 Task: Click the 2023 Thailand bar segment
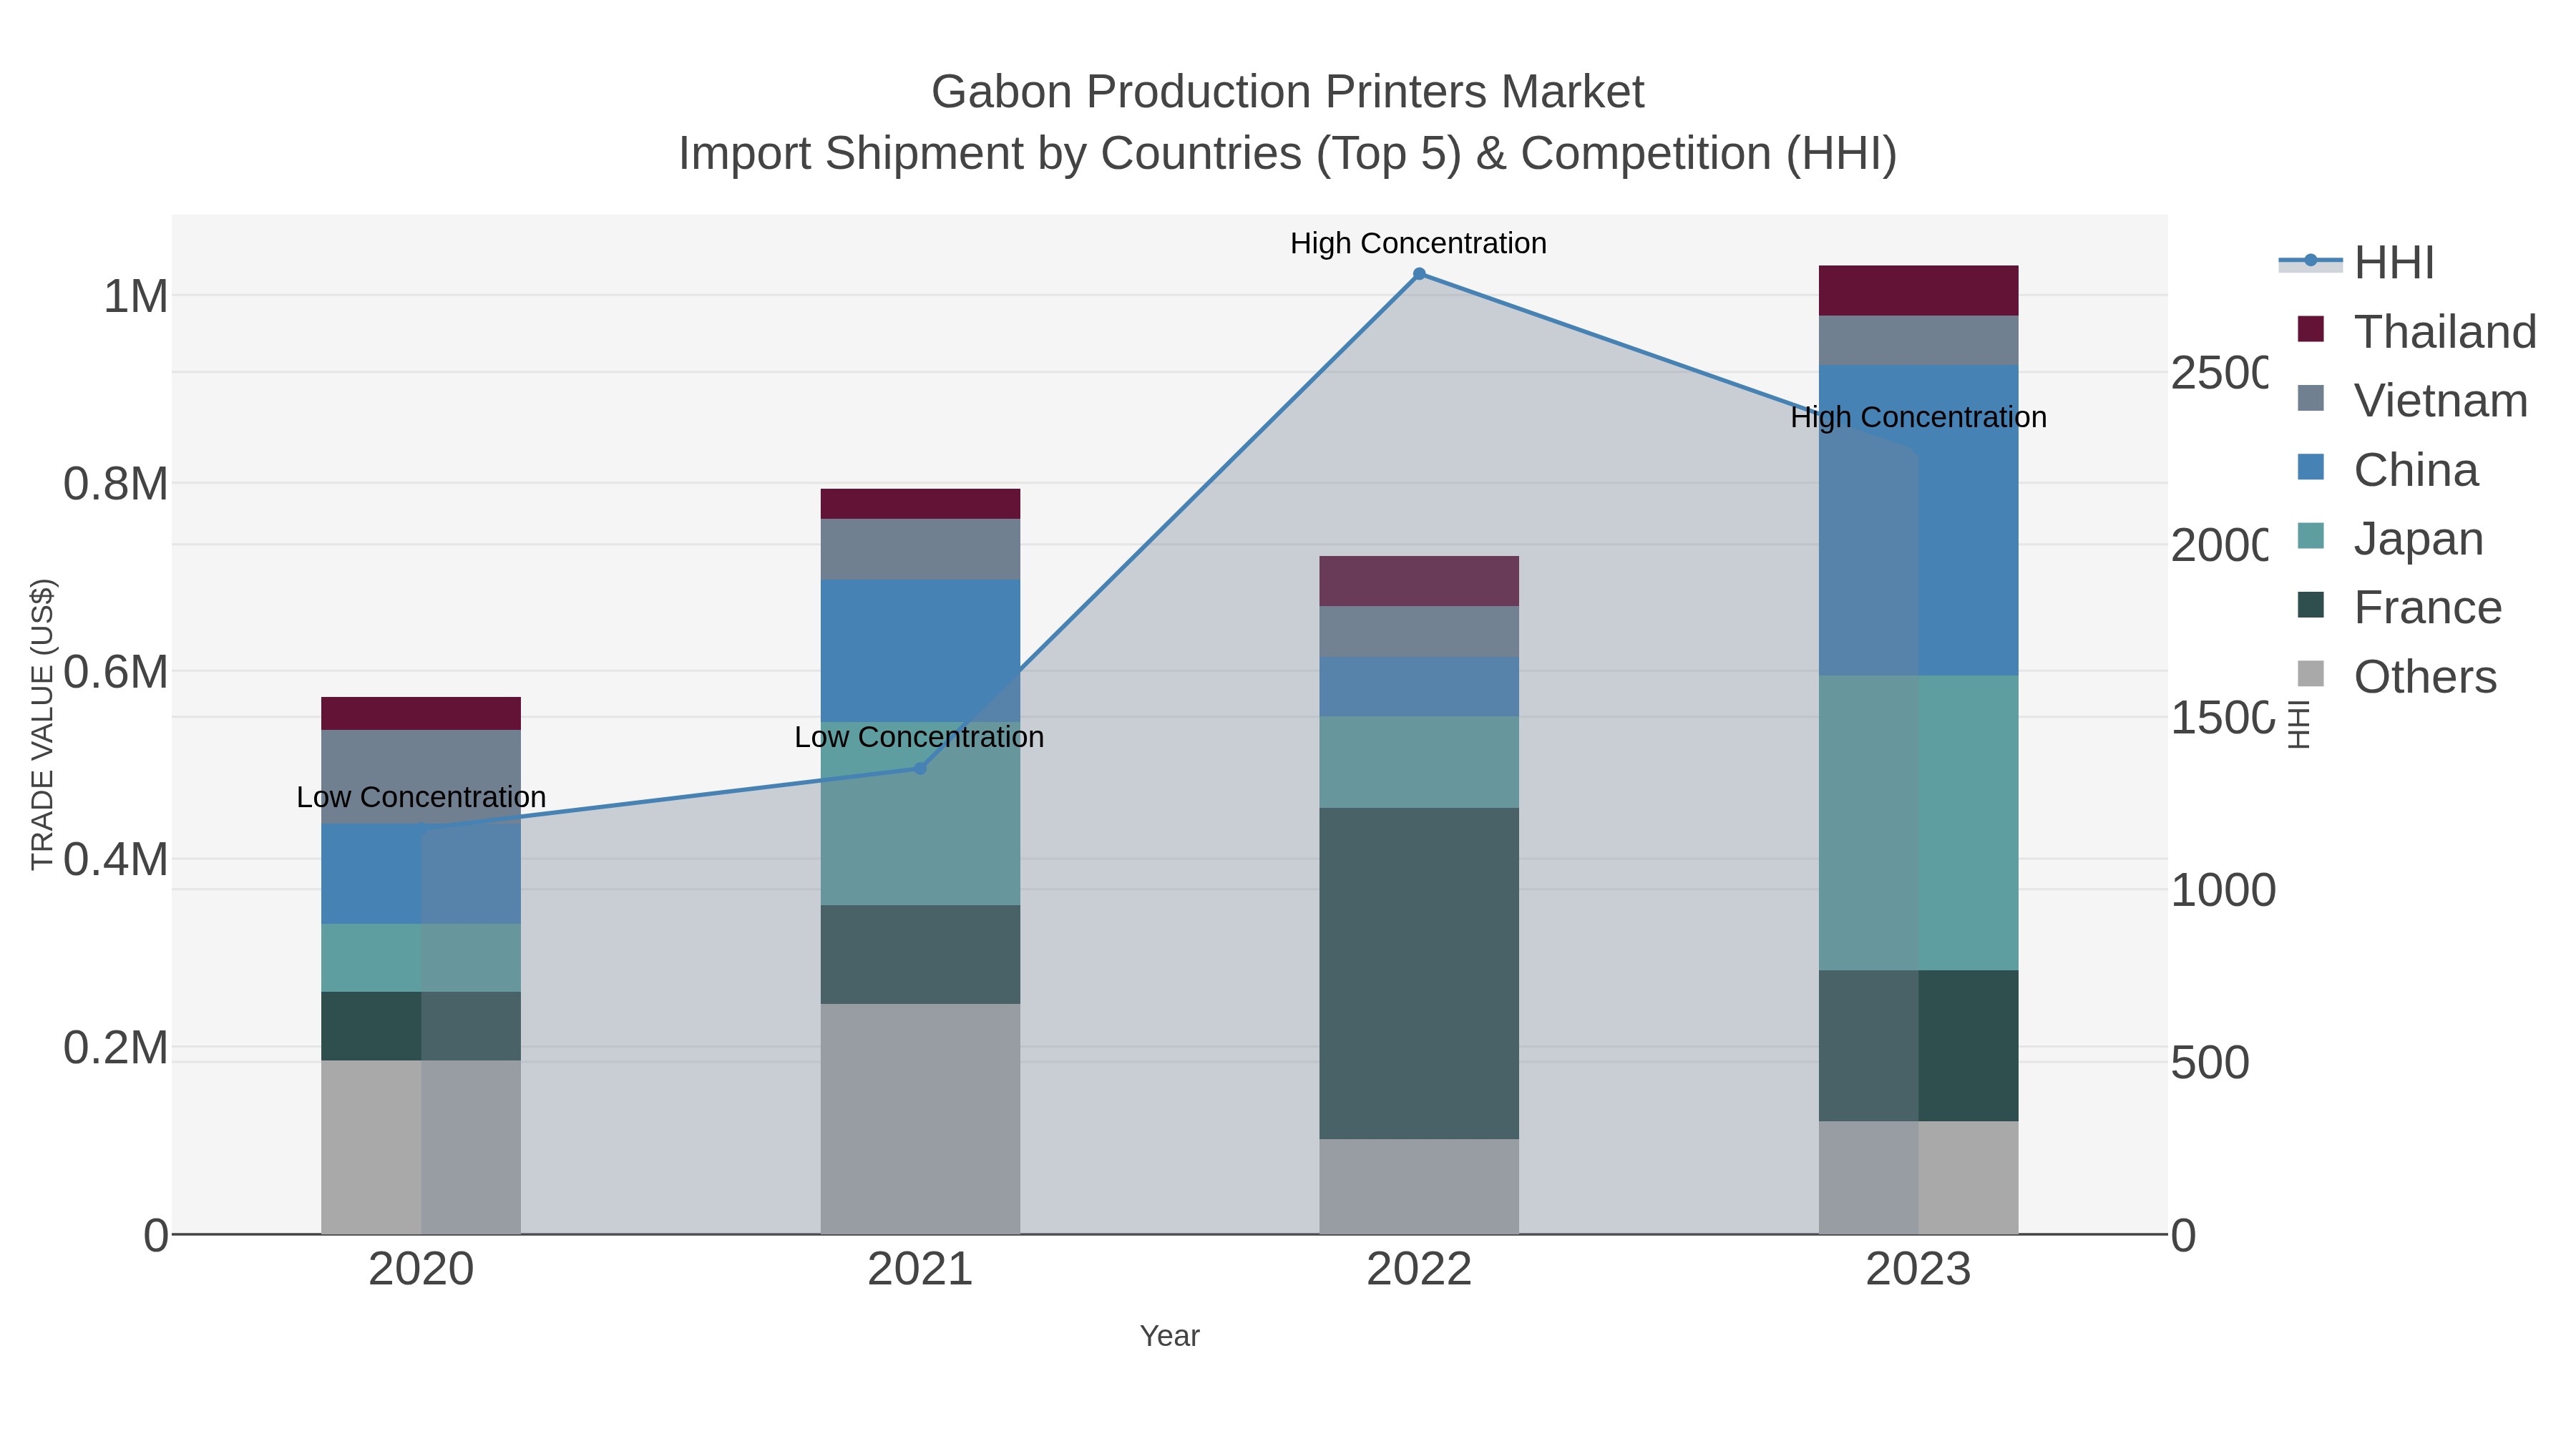click(x=1918, y=291)
